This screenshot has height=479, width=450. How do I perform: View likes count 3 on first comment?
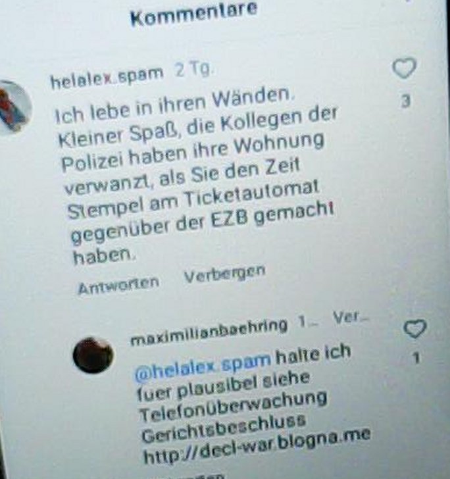[405, 102]
